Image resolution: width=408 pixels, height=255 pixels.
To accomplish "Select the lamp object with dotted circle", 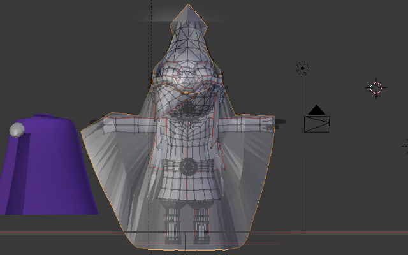I will pyautogui.click(x=302, y=68).
